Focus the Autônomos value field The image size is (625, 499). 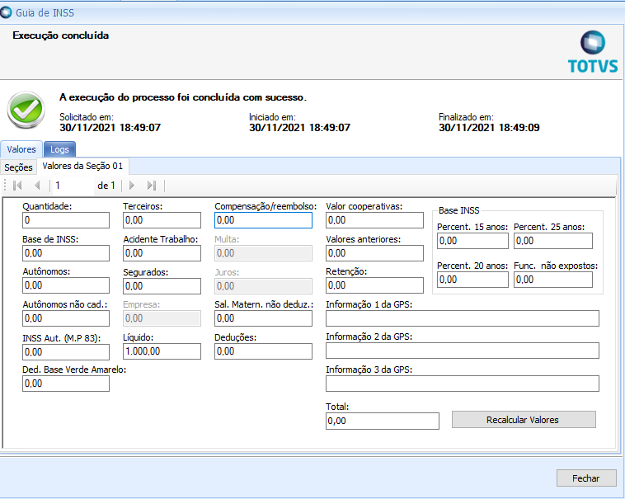point(66,285)
